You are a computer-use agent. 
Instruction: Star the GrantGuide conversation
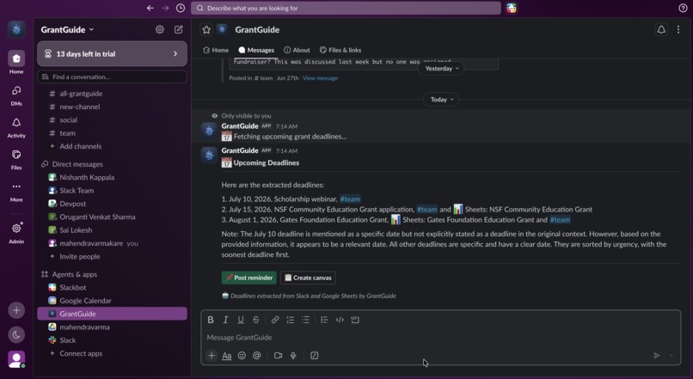206,29
